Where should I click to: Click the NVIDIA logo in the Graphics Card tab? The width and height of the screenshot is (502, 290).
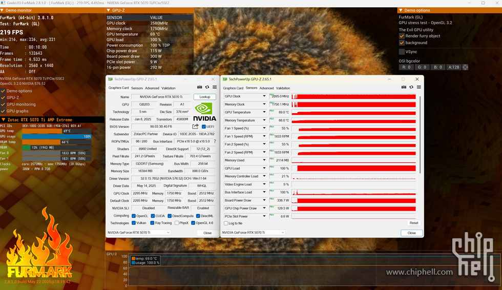coord(204,112)
